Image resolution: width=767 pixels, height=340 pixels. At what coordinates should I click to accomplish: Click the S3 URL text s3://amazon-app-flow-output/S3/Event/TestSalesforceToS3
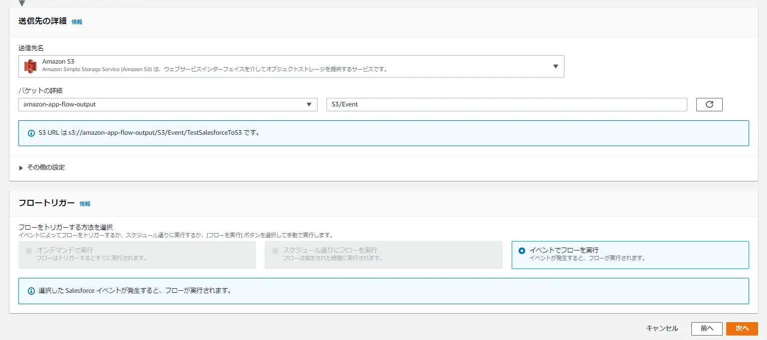pyautogui.click(x=155, y=133)
